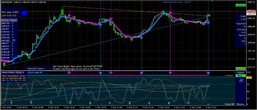Click the < Scale M1 label
The height and width of the screenshot is (110, 257).
pos(229,104)
